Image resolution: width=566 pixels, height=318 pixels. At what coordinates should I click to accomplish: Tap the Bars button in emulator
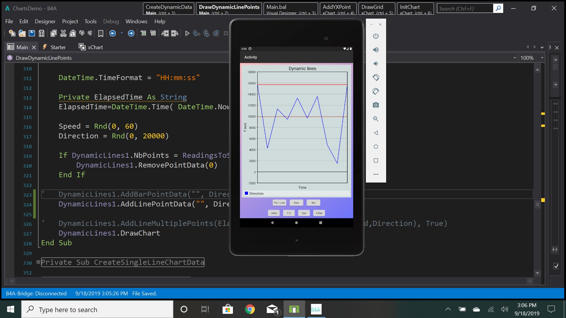(296, 203)
